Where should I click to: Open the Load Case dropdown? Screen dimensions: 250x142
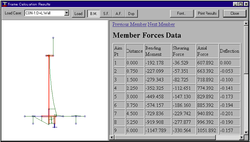(66, 13)
